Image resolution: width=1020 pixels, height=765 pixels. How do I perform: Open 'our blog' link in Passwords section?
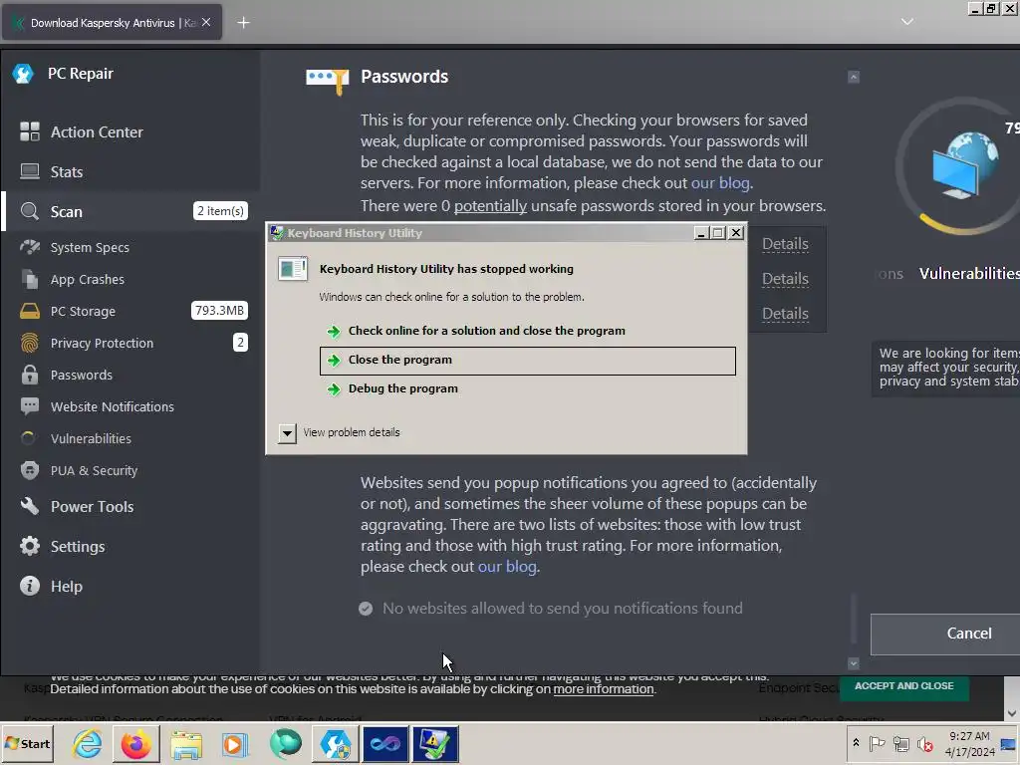pyautogui.click(x=720, y=183)
